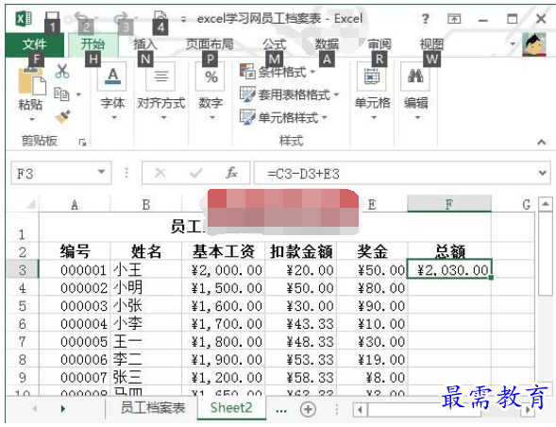Click the Redo arrow in quick access toolbar

[x=123, y=17]
